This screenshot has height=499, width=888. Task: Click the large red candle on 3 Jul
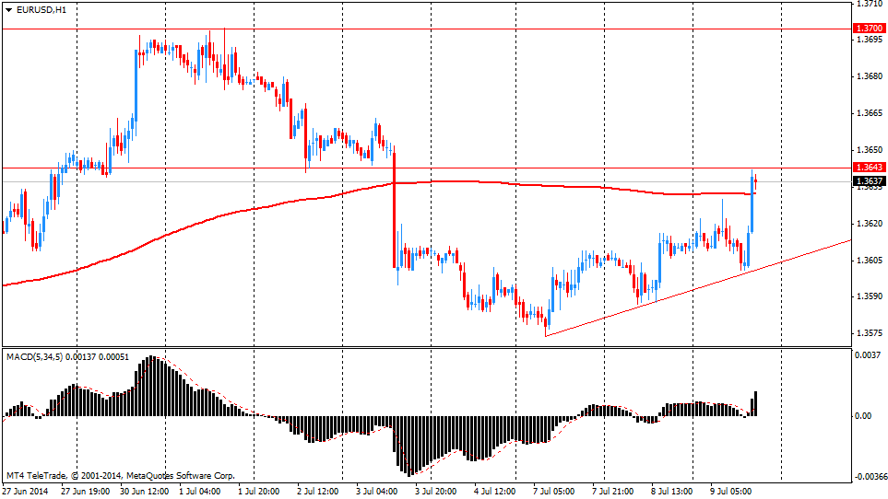(395, 212)
